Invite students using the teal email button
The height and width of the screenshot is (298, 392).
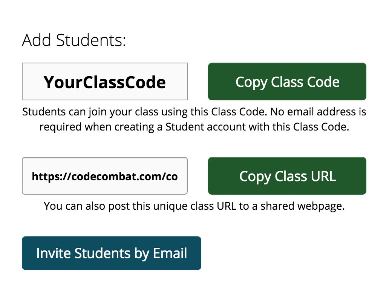(112, 253)
